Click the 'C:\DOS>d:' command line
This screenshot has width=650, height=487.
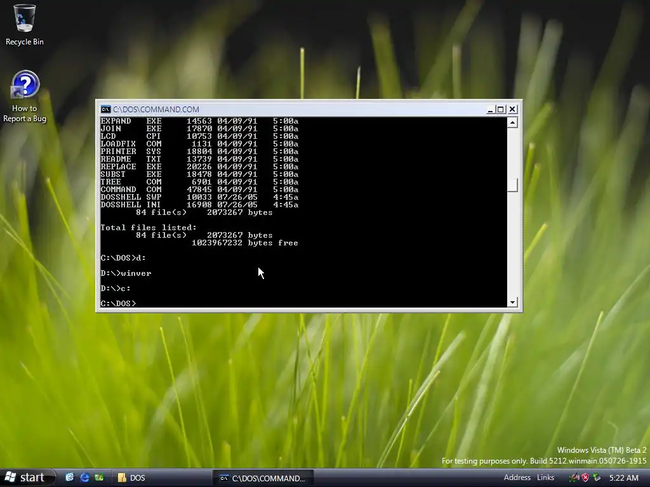(123, 258)
